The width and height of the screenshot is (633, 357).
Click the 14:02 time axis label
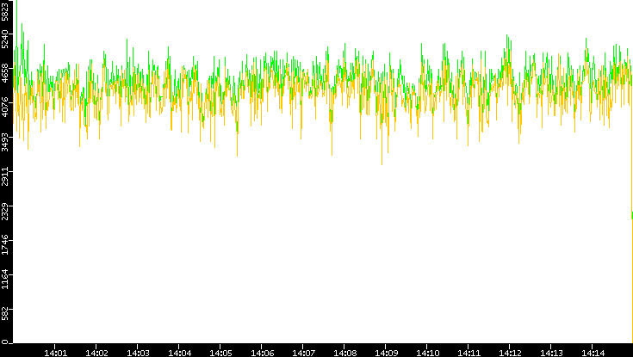point(96,353)
